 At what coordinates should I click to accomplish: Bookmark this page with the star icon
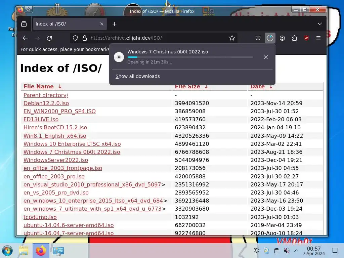pyautogui.click(x=232, y=38)
